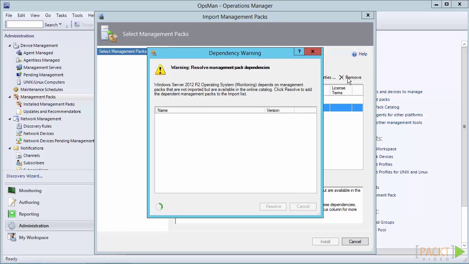Open the Edit menu
Image resolution: width=469 pixels, height=264 pixels.
pyautogui.click(x=21, y=15)
